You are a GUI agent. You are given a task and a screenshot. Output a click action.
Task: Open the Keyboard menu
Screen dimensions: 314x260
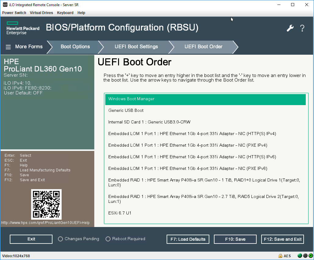point(65,13)
